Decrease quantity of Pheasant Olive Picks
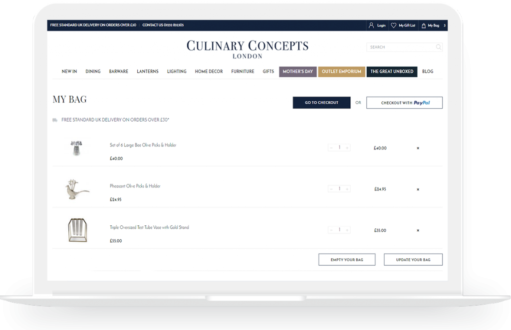 pyautogui.click(x=331, y=189)
